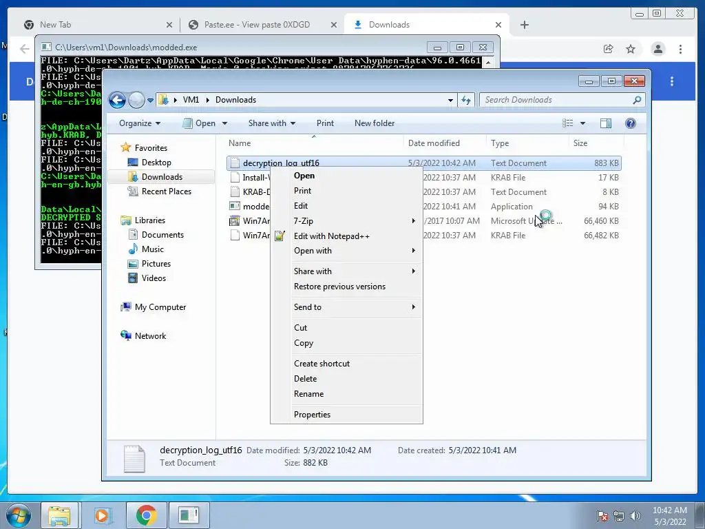Open the Videos library
Image resolution: width=705 pixels, height=529 pixels.
tap(154, 278)
